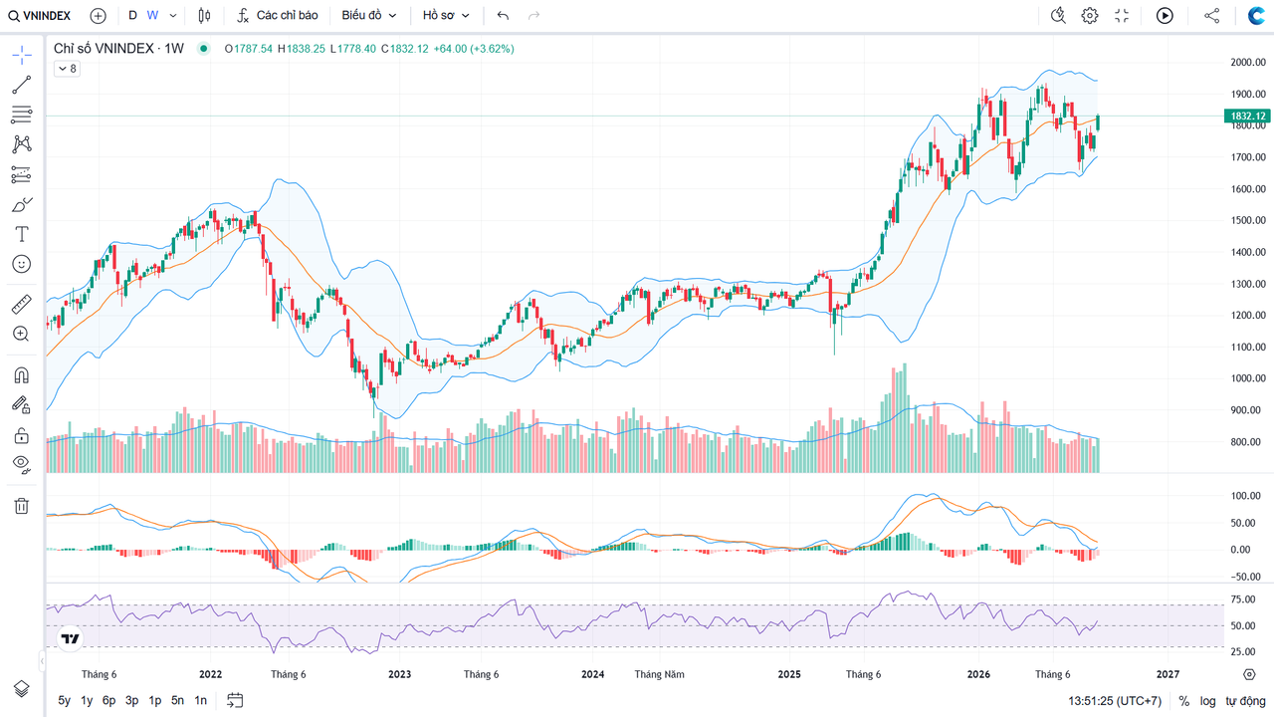
Task: Expand the Hồ sơ dropdown
Action: (446, 16)
